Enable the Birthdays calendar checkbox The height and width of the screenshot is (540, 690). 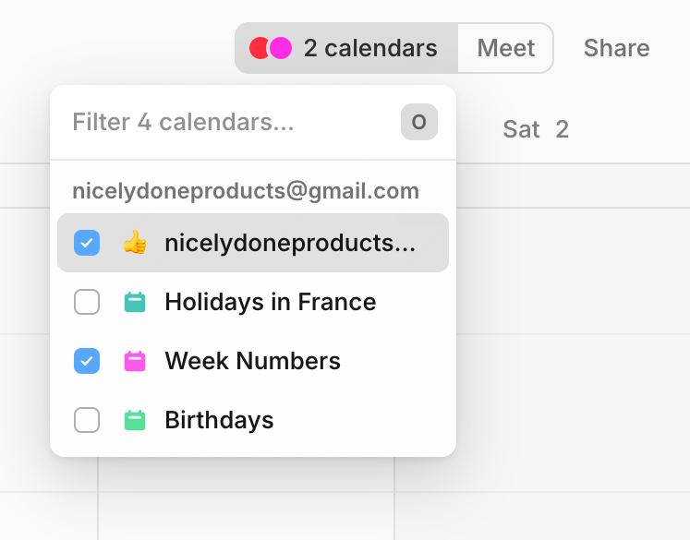[x=87, y=421]
